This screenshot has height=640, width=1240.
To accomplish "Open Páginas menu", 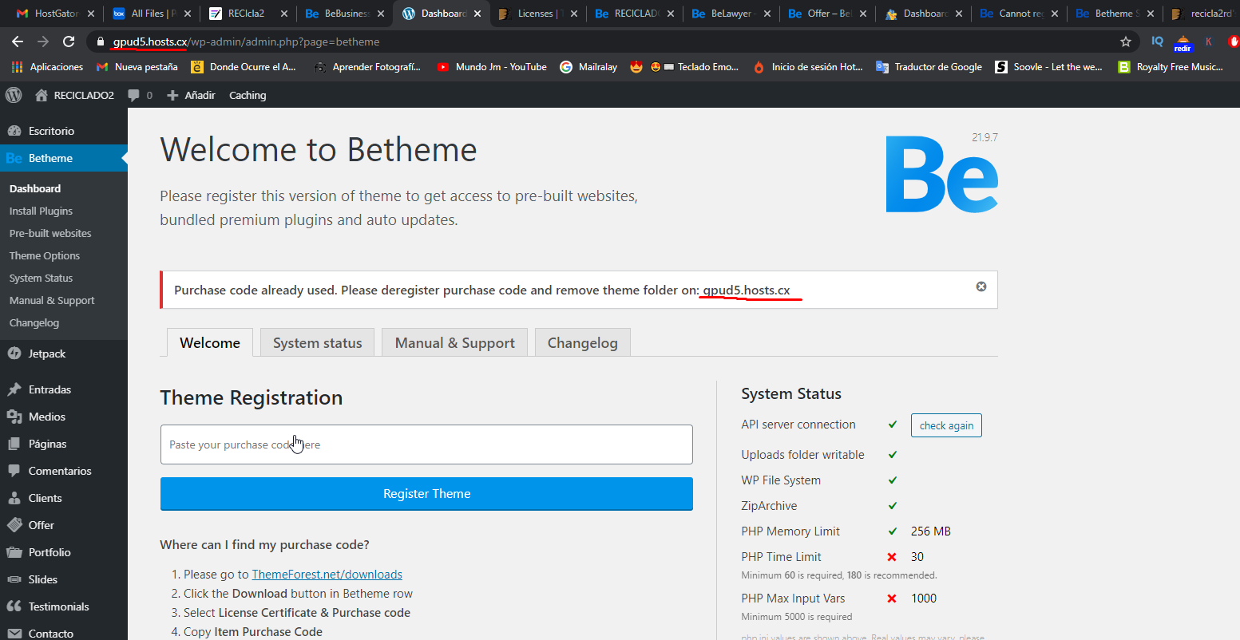I will pyautogui.click(x=64, y=444).
